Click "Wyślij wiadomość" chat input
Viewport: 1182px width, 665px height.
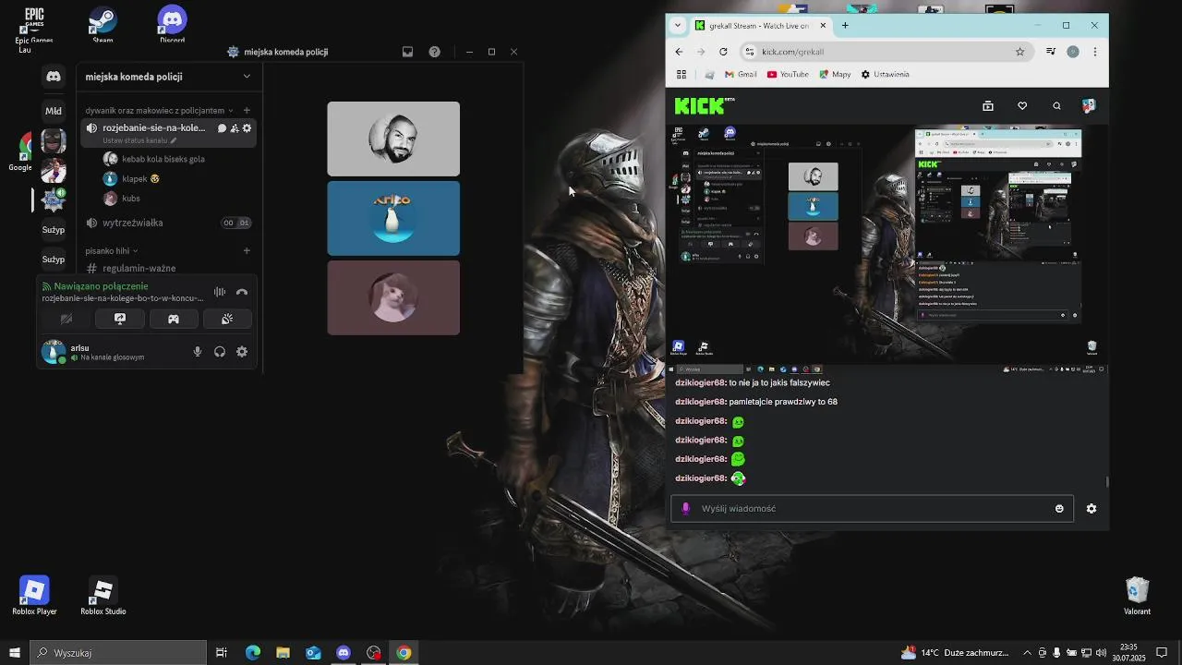872,509
